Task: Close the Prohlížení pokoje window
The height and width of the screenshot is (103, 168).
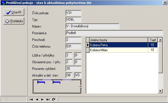Action: click(165, 3)
